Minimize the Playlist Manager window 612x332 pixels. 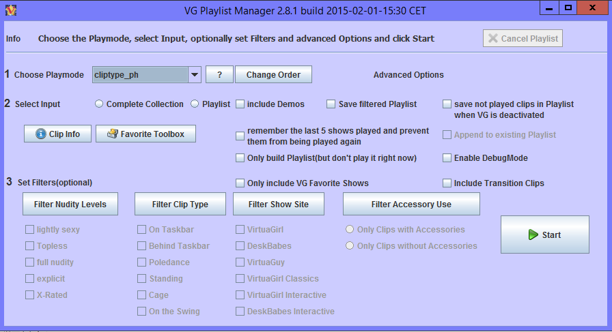(x=549, y=8)
